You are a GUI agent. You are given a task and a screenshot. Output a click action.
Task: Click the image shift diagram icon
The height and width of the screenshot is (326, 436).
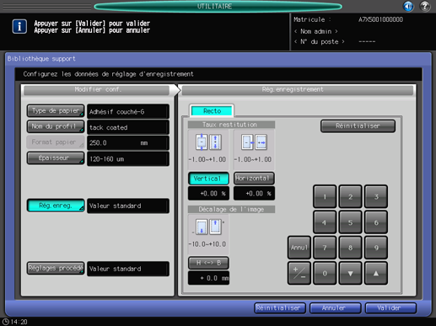click(208, 227)
